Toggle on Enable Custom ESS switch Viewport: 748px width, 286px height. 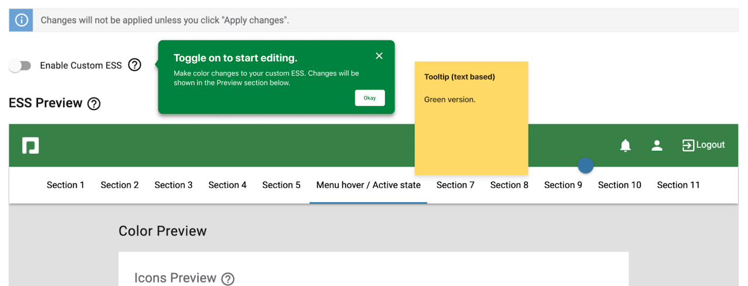point(20,66)
